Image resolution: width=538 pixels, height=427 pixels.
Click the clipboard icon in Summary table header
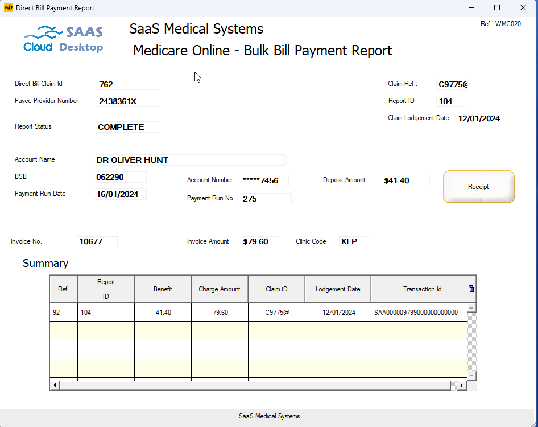click(x=471, y=289)
